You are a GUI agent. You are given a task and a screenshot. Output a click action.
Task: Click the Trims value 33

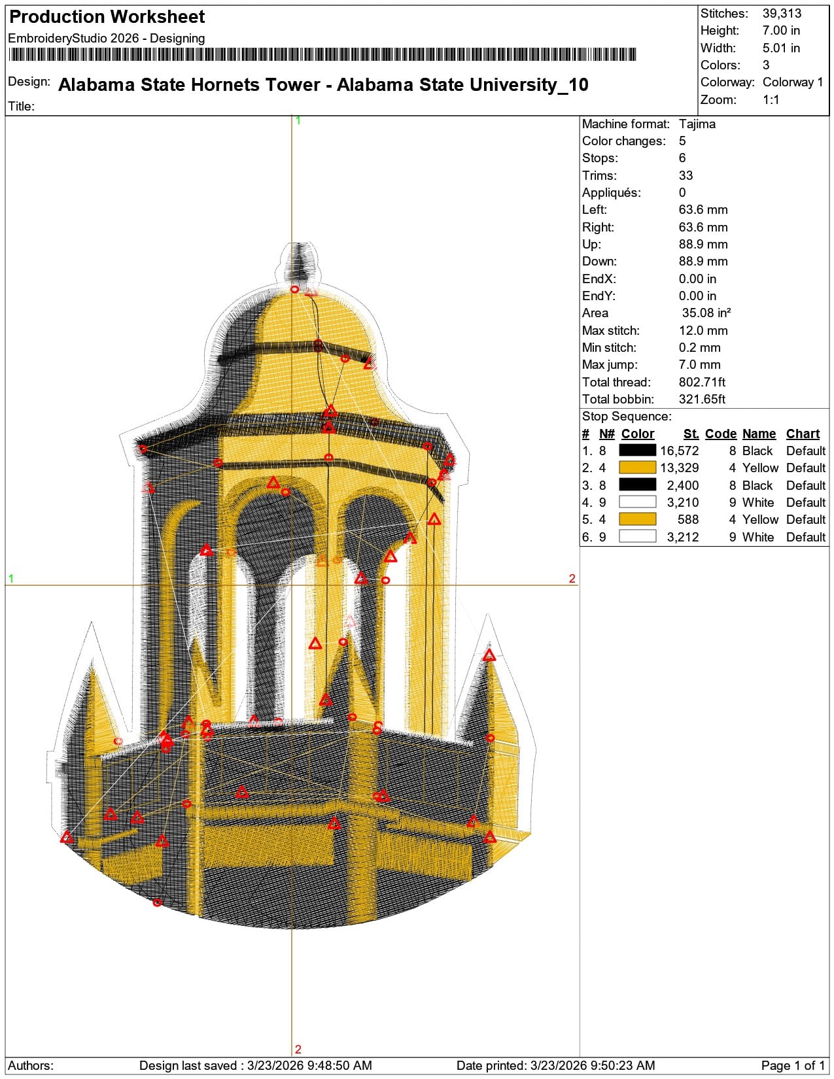(x=686, y=175)
